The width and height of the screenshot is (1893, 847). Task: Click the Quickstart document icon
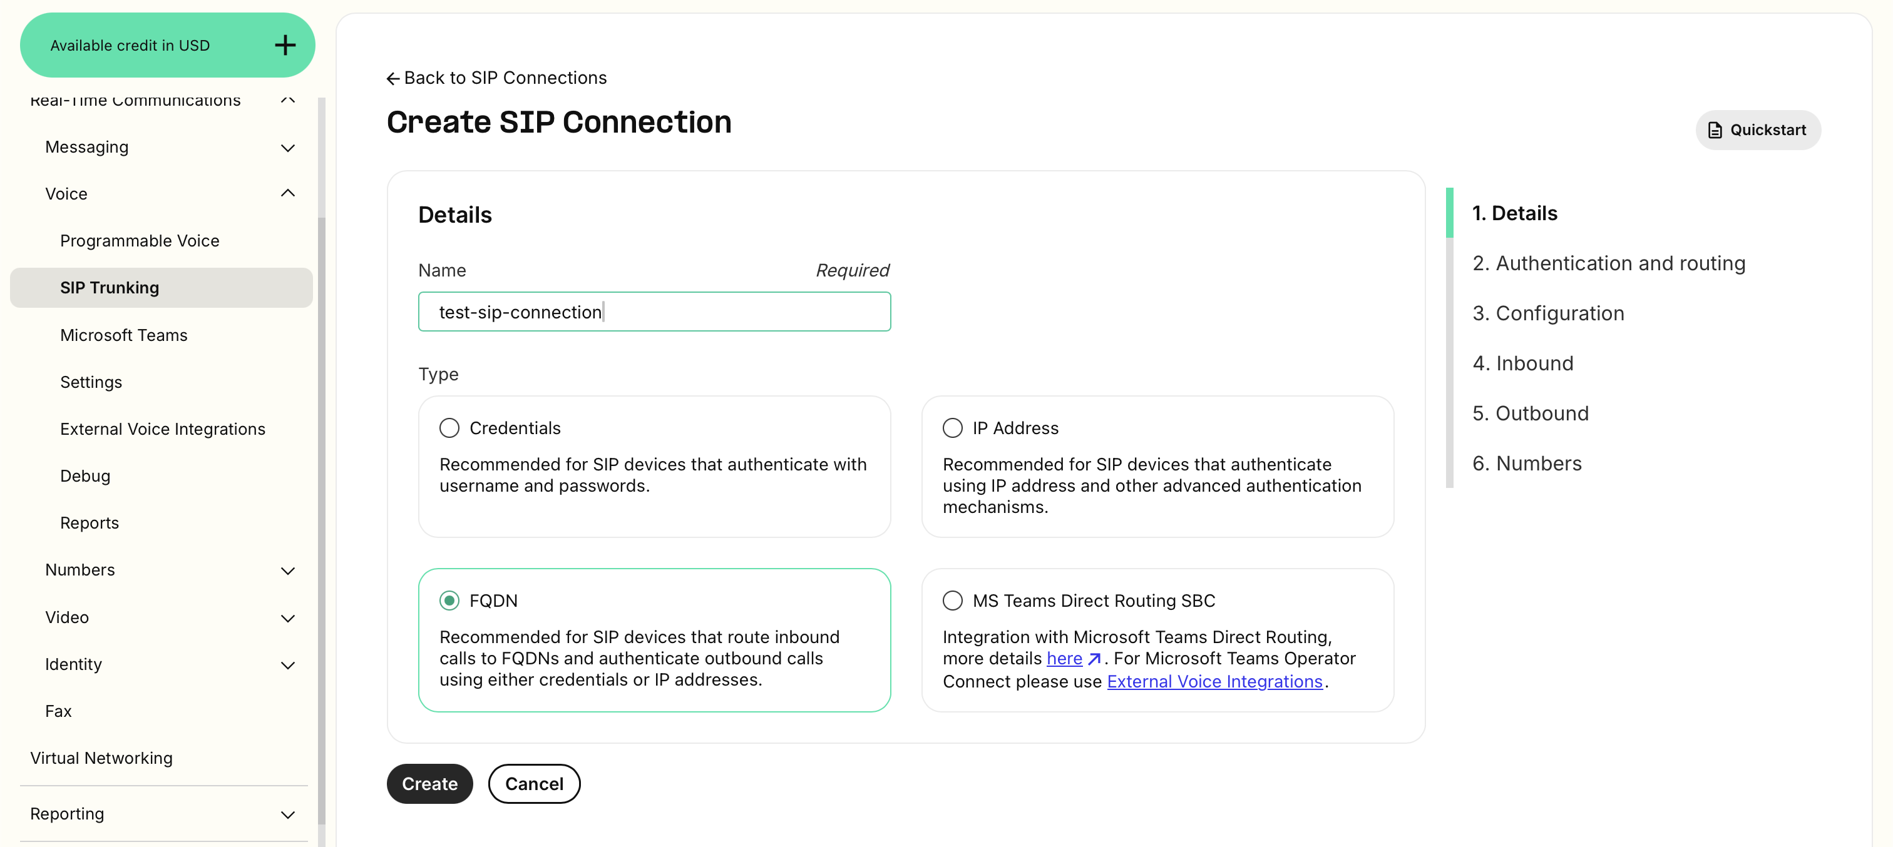tap(1715, 130)
